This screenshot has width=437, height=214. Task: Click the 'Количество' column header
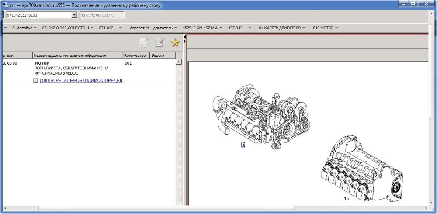click(135, 55)
